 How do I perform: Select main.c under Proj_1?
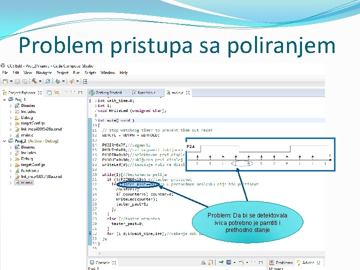pos(27,135)
